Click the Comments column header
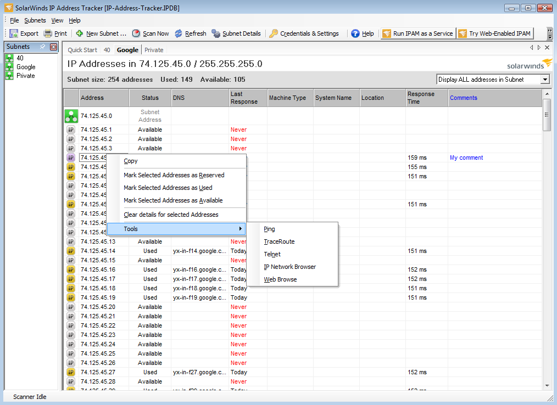 (x=495, y=98)
